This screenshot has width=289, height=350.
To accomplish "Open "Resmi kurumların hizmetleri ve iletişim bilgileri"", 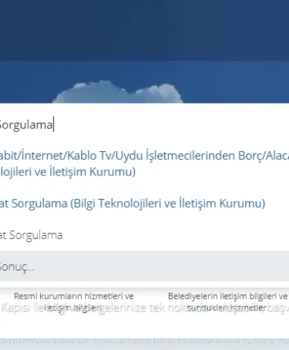I will [74, 301].
